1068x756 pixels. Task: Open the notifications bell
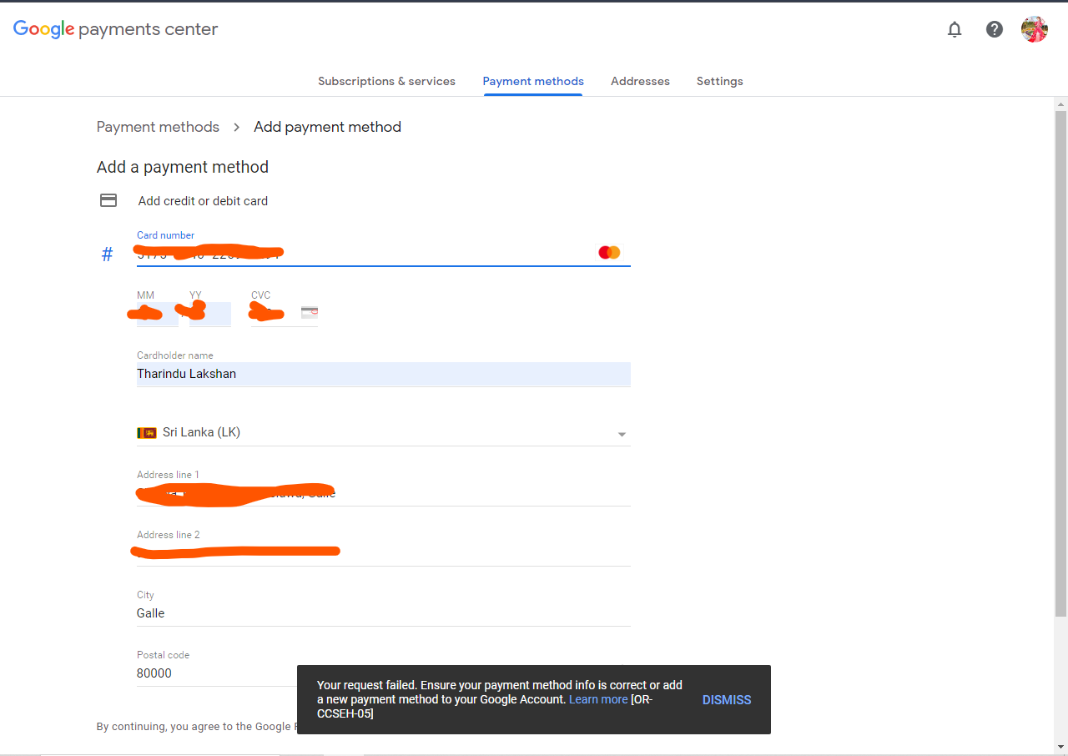coord(955,29)
